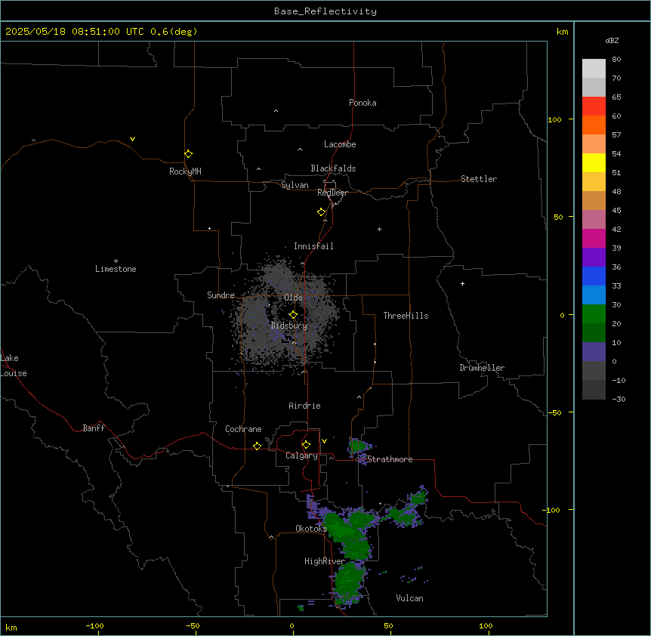Pick the dark green 20-10 dBZ legend swatch

click(x=594, y=332)
